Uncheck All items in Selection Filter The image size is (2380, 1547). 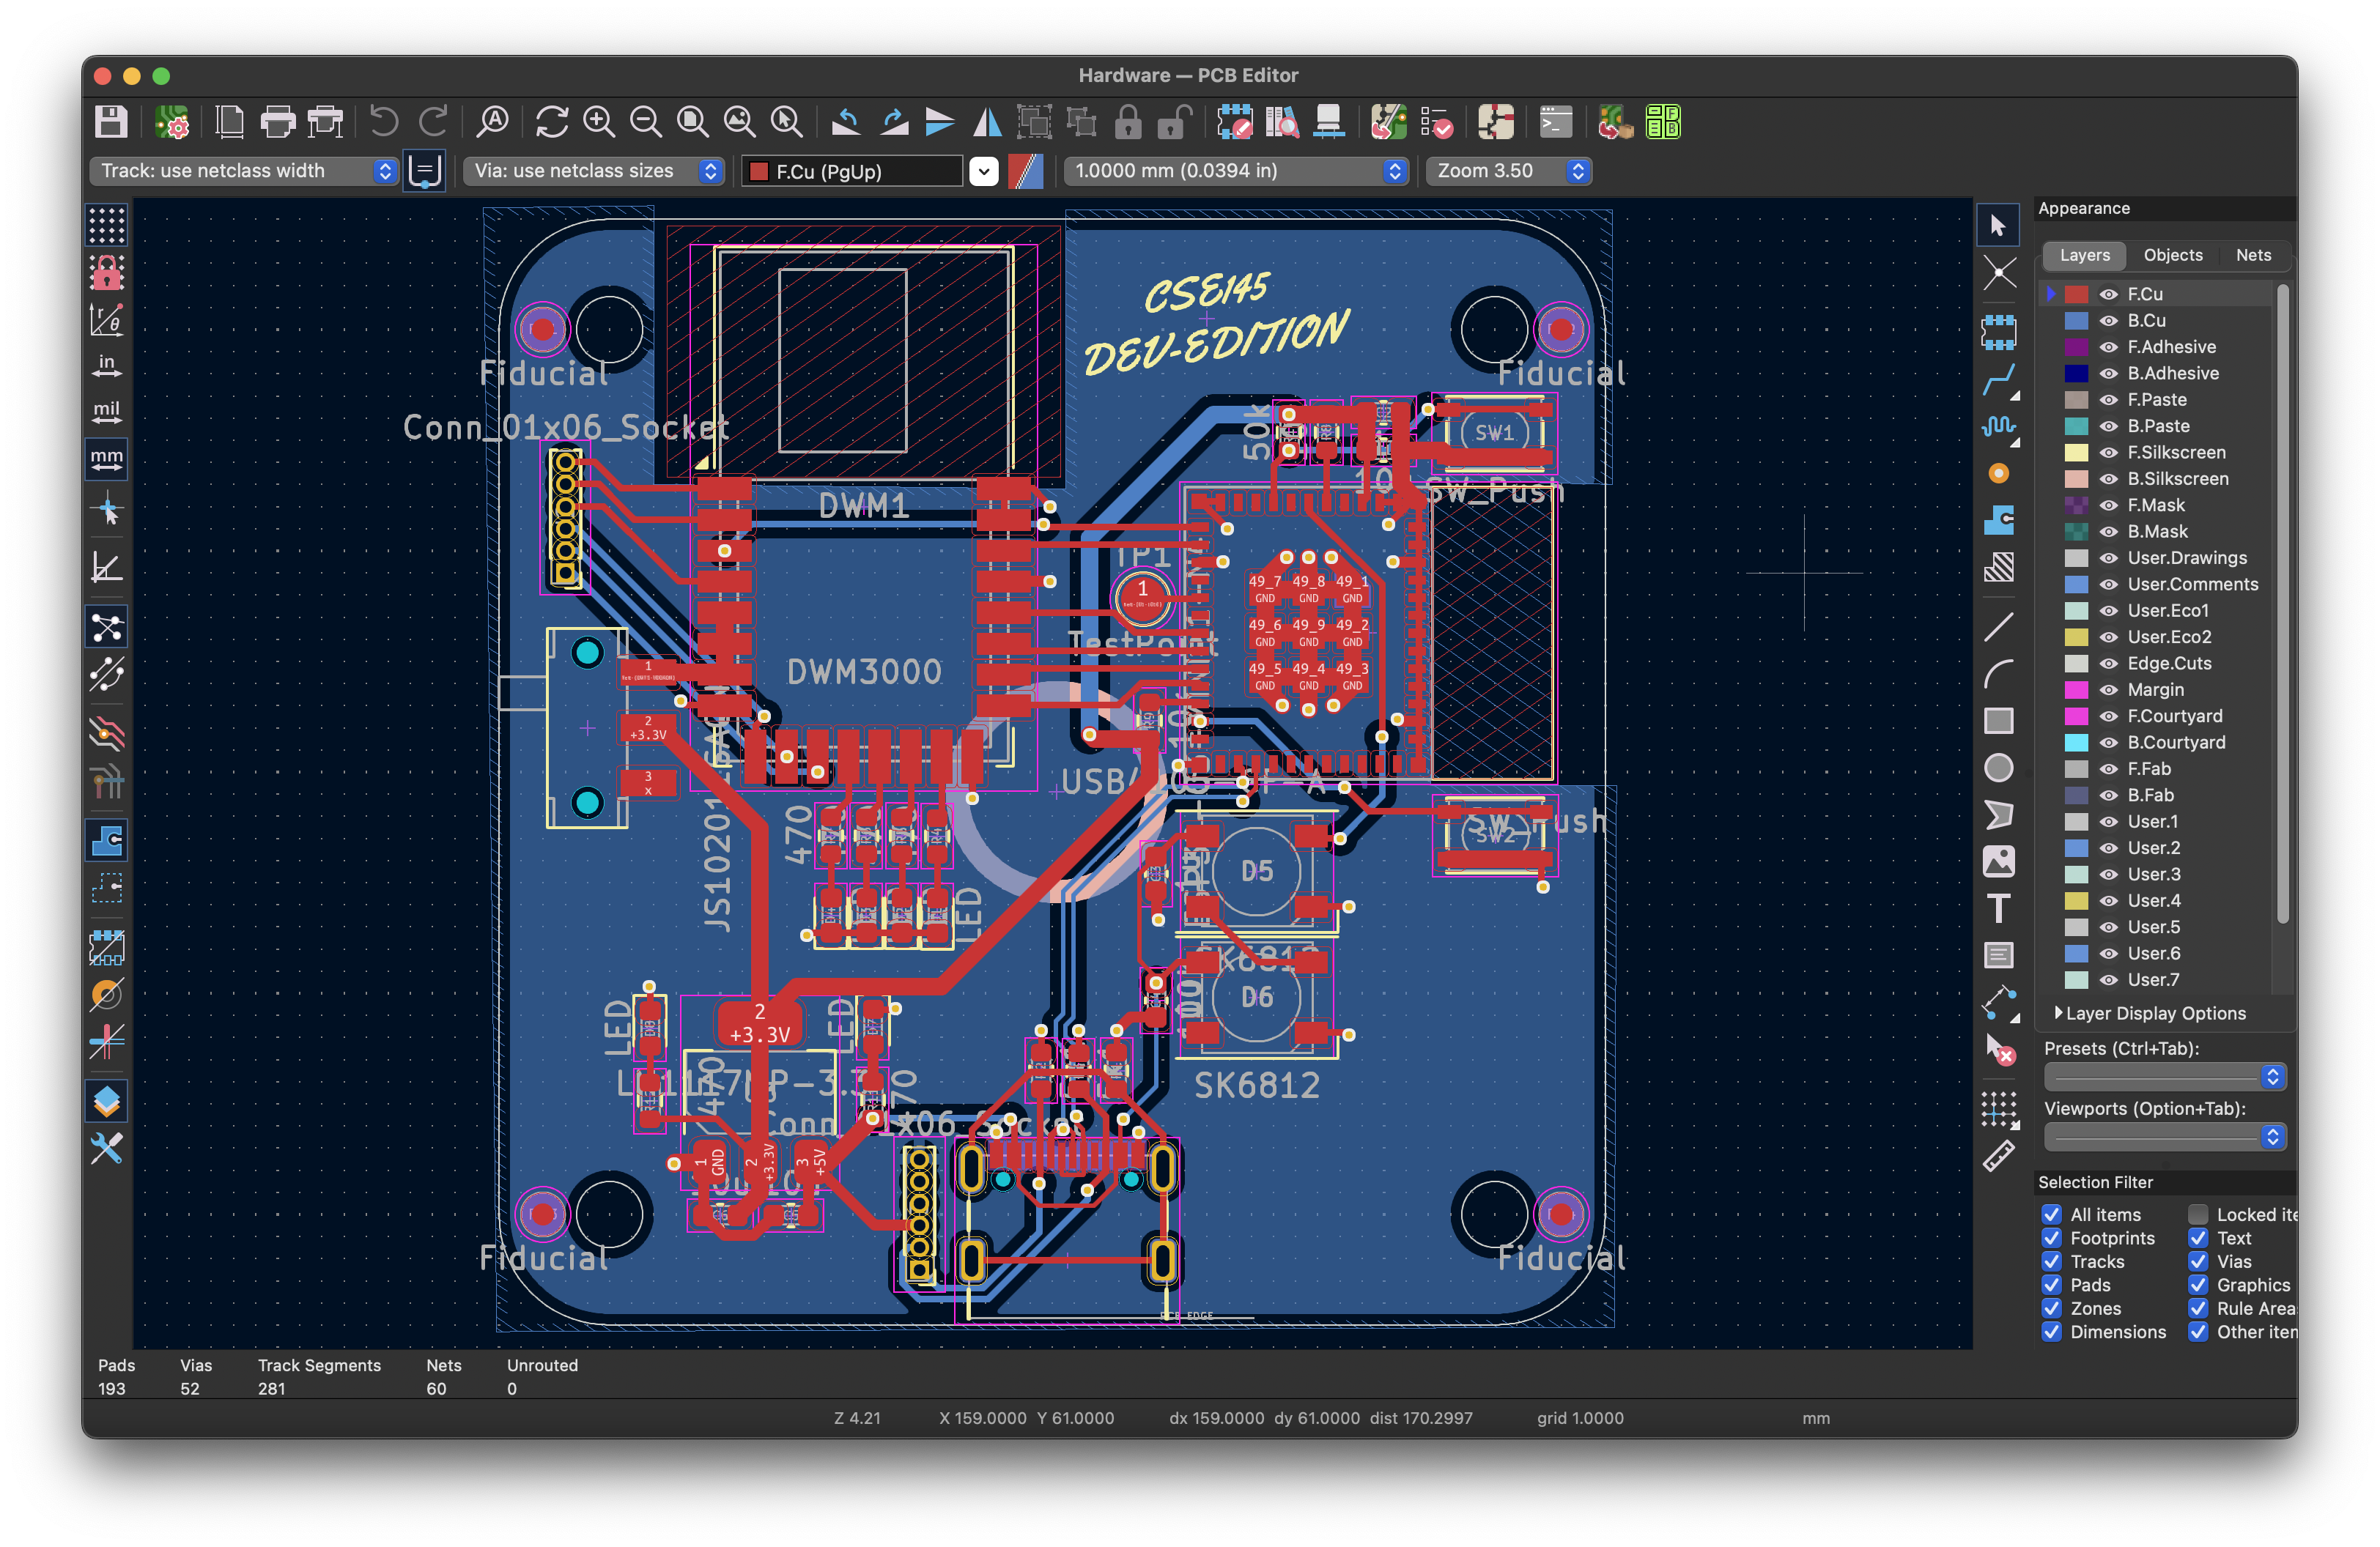2052,1214
